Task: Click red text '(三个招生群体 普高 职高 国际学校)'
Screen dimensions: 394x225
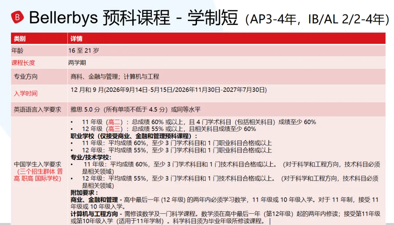Action: coord(38,175)
